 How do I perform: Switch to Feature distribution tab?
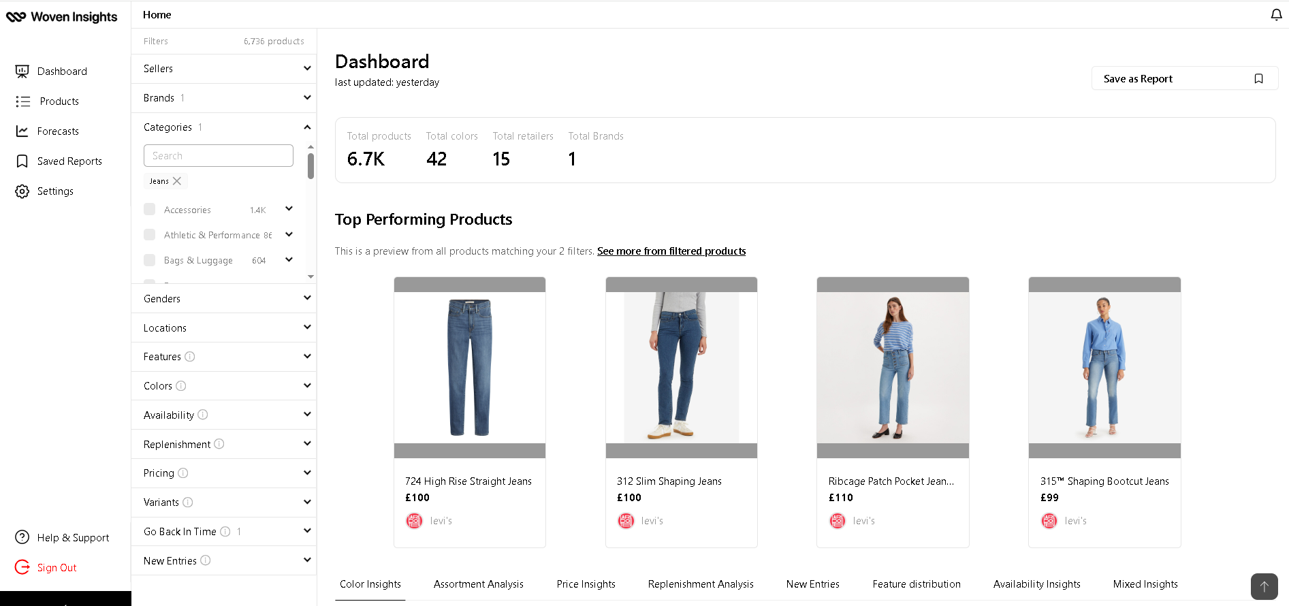tap(917, 584)
